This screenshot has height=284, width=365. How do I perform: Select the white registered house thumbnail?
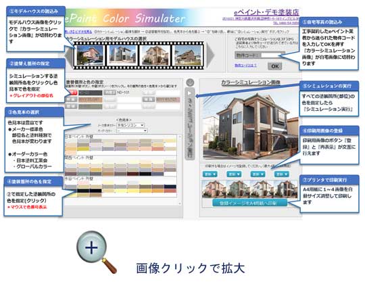262,189
